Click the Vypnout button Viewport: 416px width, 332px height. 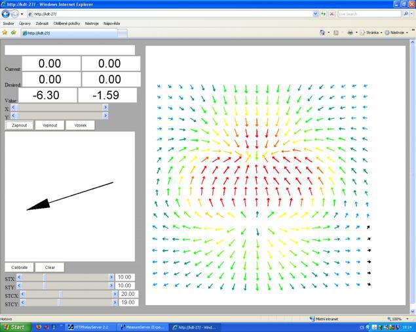pyautogui.click(x=50, y=125)
